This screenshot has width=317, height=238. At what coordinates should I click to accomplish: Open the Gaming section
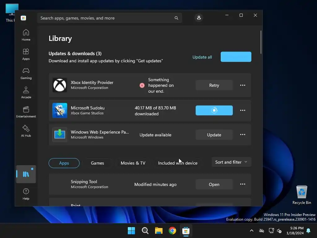click(26, 73)
